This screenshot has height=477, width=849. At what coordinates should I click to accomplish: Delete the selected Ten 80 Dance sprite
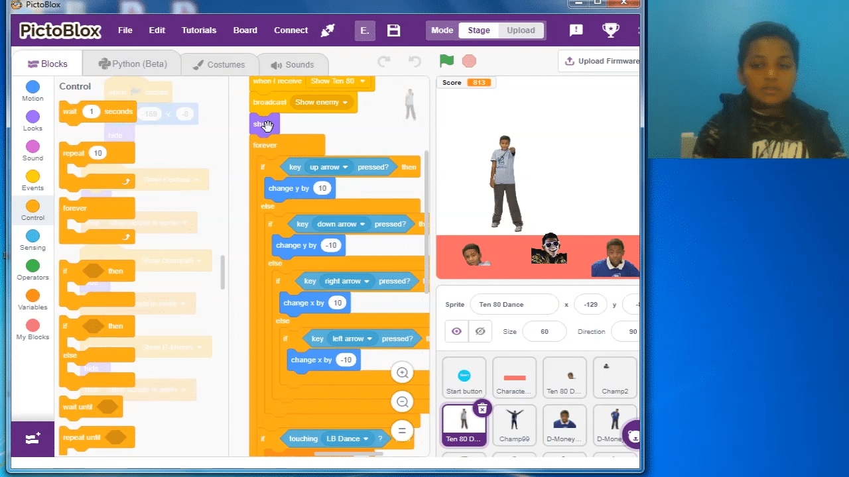pos(482,409)
